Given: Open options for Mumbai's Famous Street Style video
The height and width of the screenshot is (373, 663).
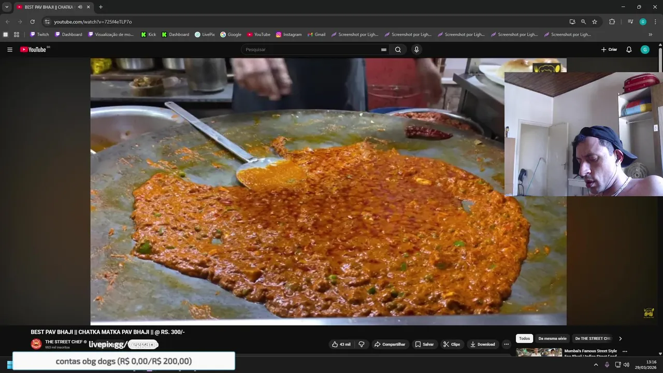Looking at the screenshot, I should 625,351.
